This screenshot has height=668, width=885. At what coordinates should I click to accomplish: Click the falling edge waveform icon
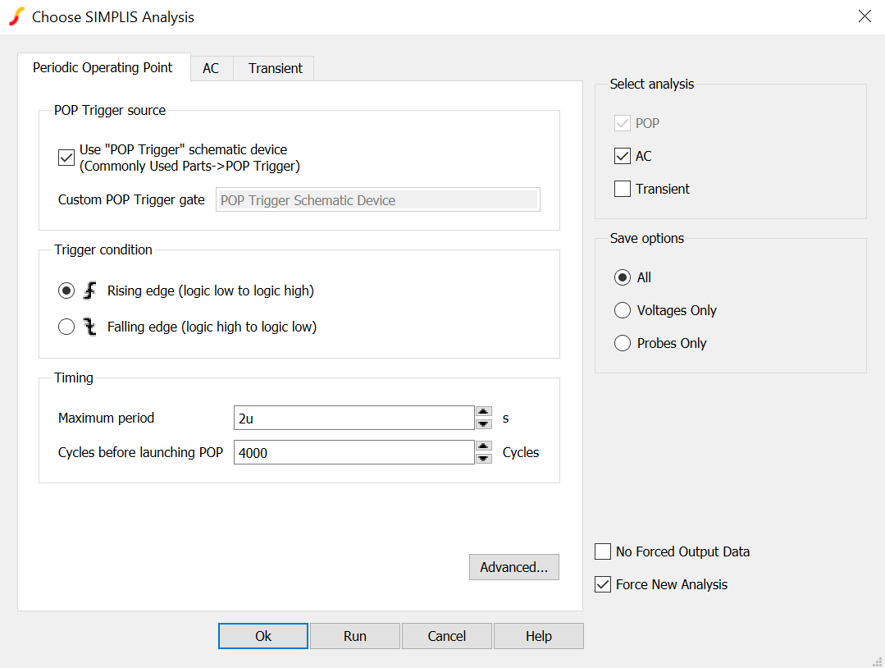point(90,327)
